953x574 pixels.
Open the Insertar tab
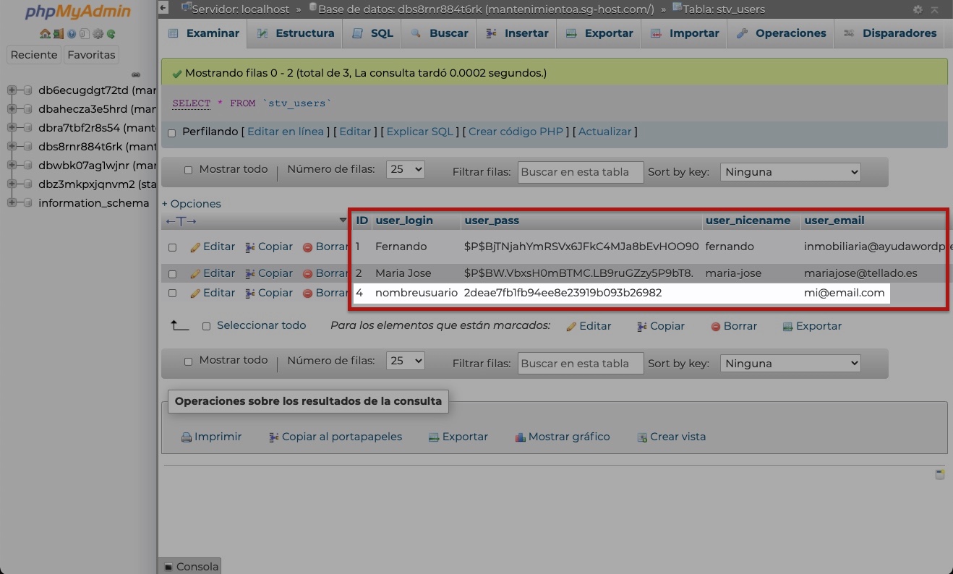click(516, 33)
